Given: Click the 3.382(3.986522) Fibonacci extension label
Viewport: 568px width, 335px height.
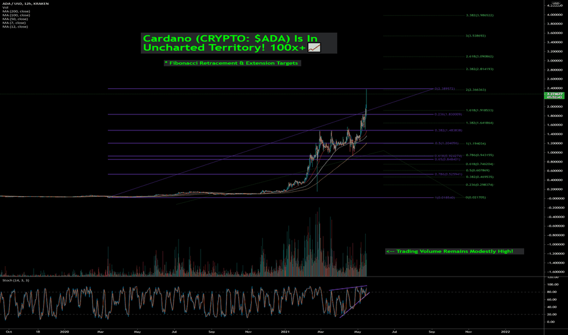Looking at the screenshot, I should pos(480,15).
